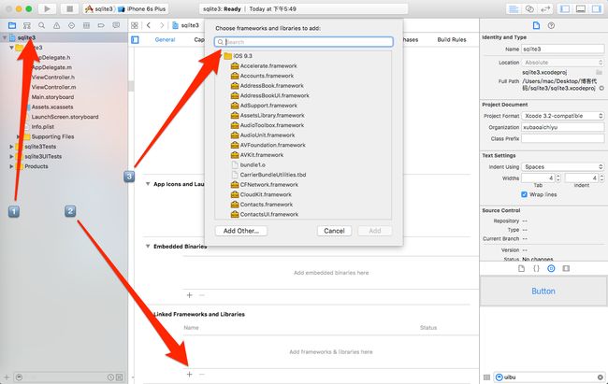Open the Debug navigator icon
Viewport: 608px width, 384px height.
[x=86, y=25]
